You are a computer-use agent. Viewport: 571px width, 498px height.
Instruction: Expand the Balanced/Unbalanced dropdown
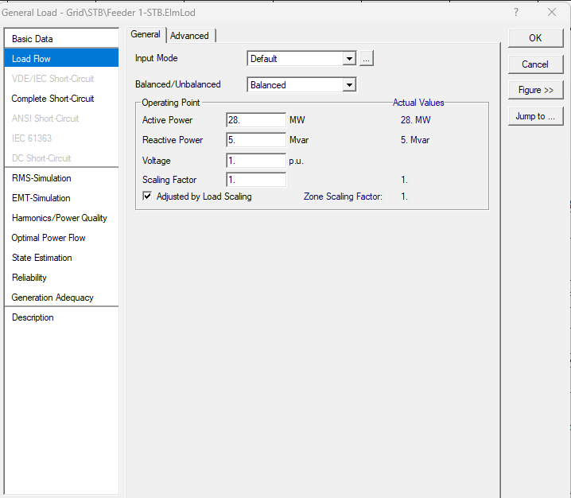[x=348, y=85]
